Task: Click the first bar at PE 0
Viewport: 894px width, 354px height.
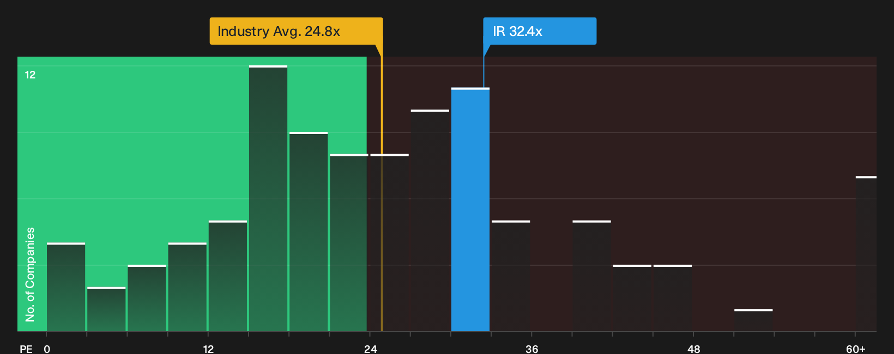Action: (x=66, y=287)
